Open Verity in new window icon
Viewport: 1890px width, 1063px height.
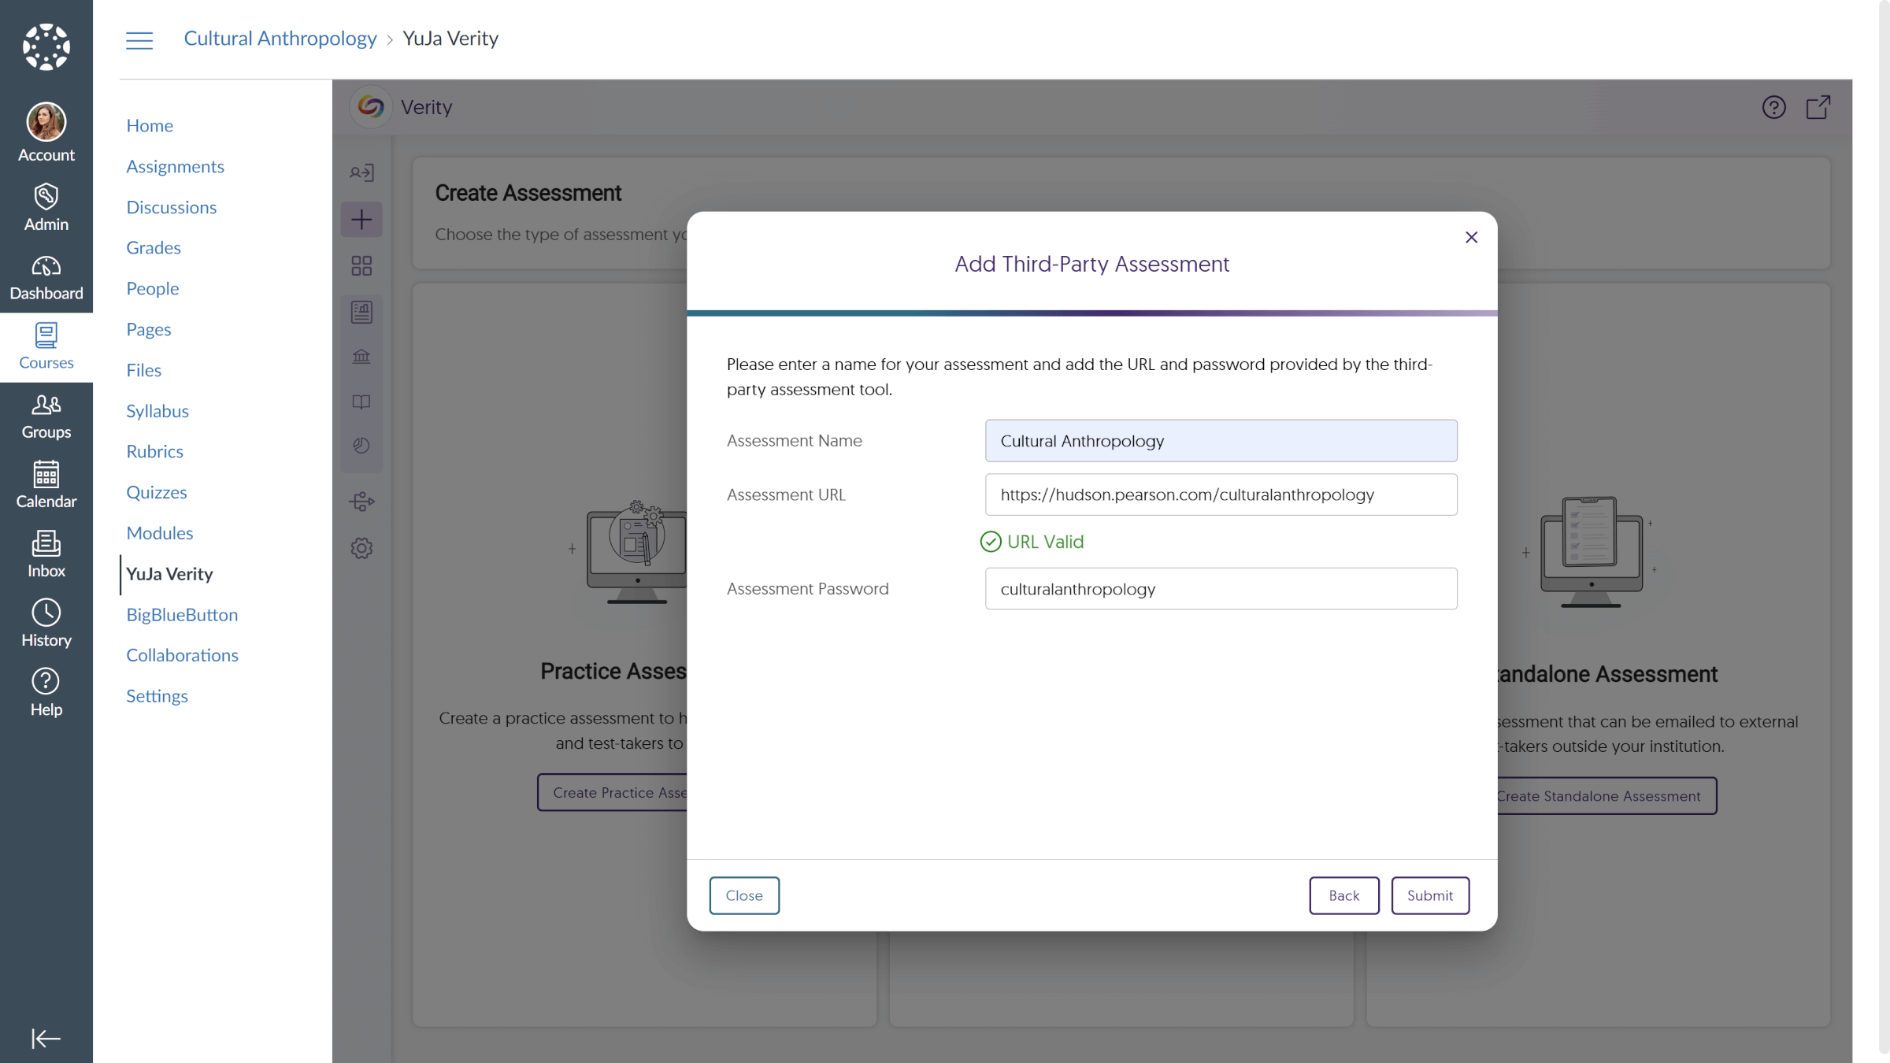1818,107
